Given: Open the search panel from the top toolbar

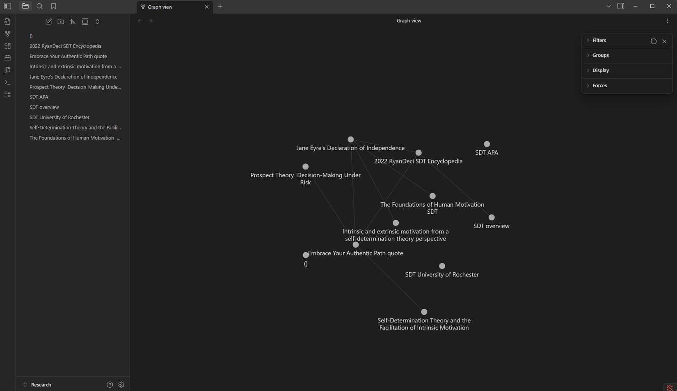Looking at the screenshot, I should (39, 6).
